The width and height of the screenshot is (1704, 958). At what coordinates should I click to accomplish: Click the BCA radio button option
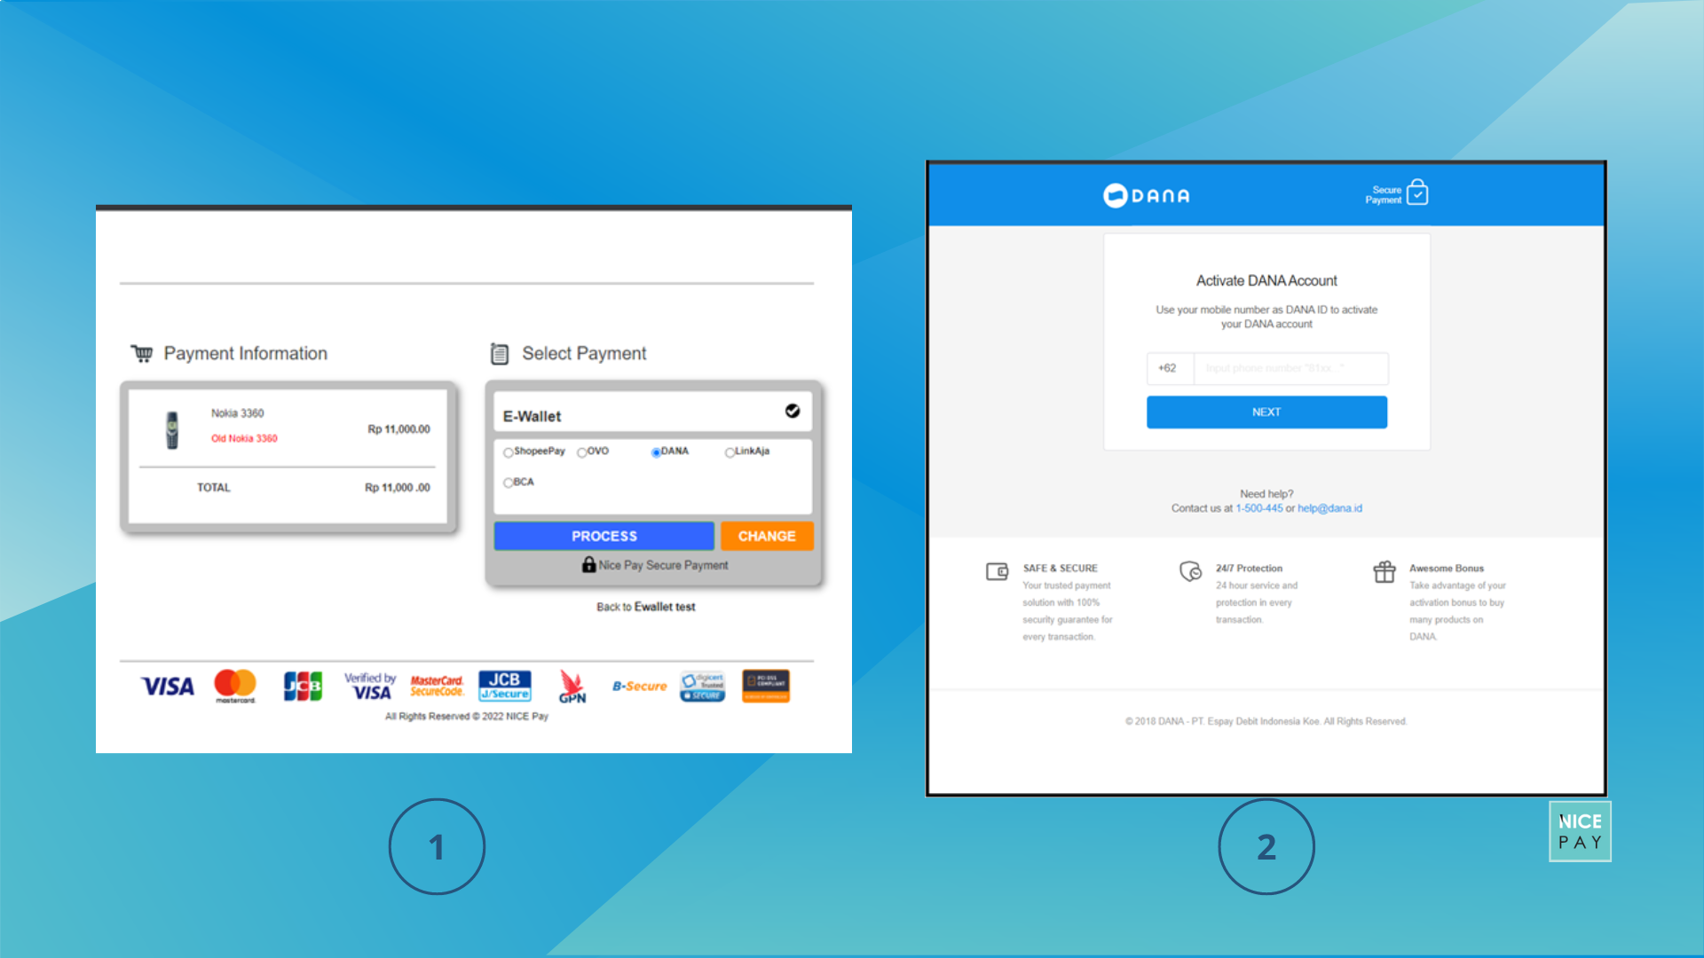pyautogui.click(x=507, y=483)
